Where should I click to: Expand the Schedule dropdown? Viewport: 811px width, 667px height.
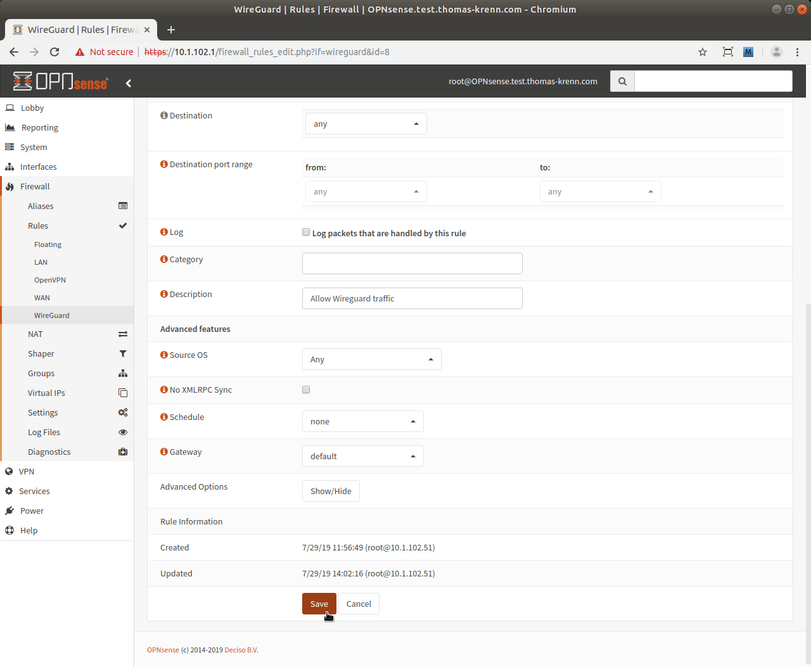pyautogui.click(x=362, y=421)
